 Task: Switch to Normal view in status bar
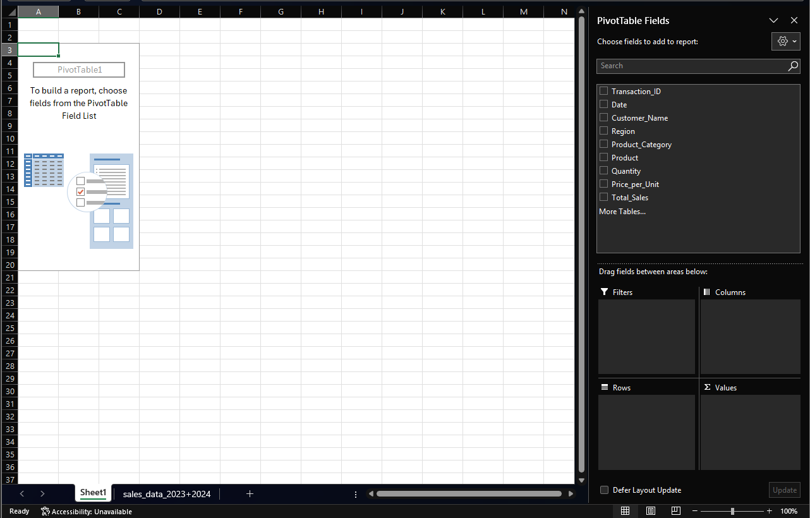click(625, 510)
